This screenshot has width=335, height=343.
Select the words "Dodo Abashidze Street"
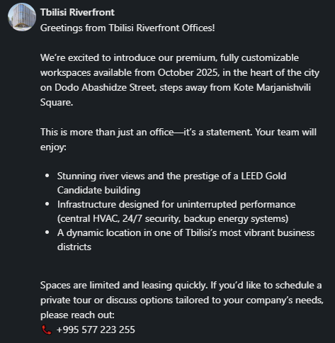click(x=106, y=87)
